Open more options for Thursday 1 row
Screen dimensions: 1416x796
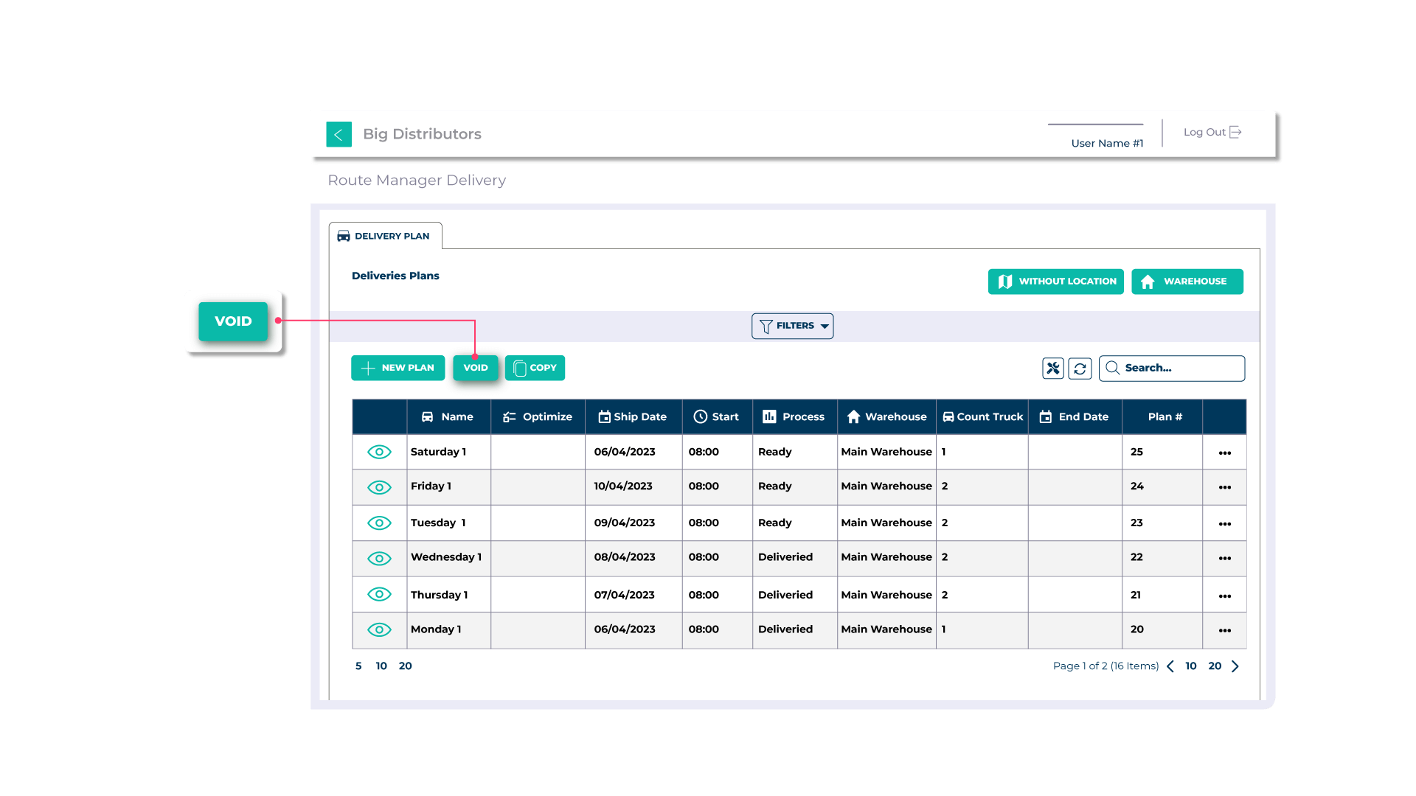coord(1224,596)
